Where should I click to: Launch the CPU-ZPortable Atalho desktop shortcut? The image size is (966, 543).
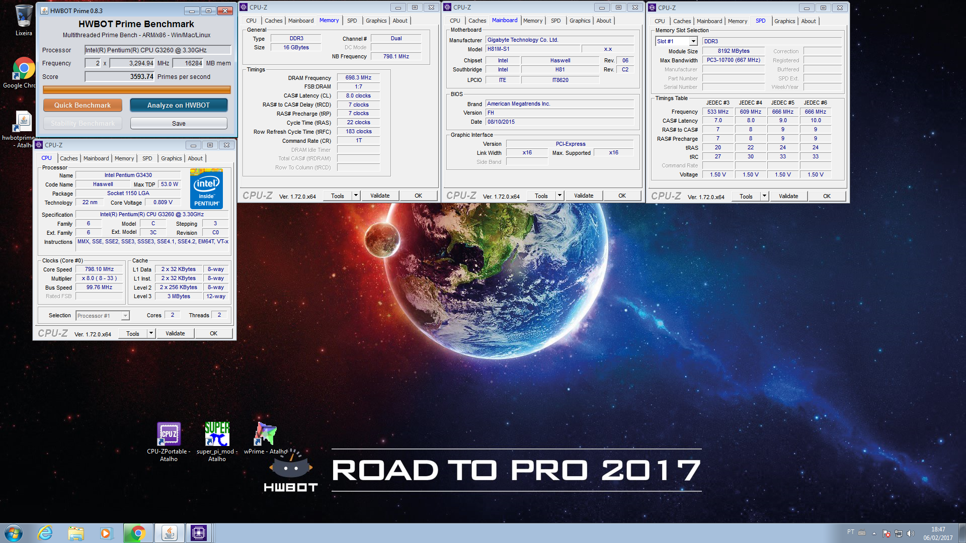point(169,441)
